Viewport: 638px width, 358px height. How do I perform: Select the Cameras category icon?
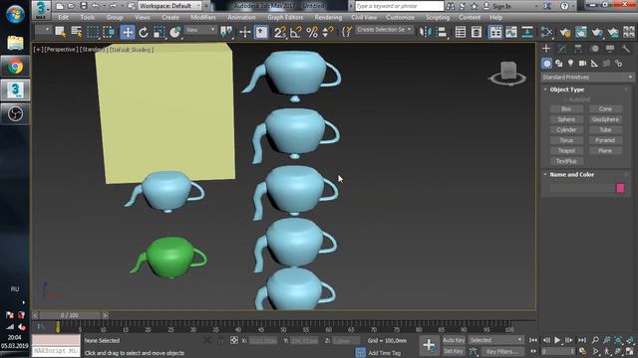(x=582, y=64)
